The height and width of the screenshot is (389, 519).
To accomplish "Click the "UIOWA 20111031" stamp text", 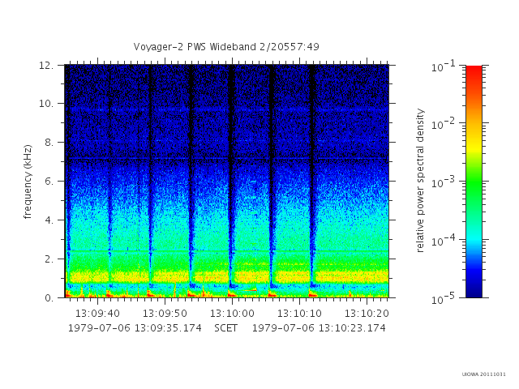I will coord(484,374).
